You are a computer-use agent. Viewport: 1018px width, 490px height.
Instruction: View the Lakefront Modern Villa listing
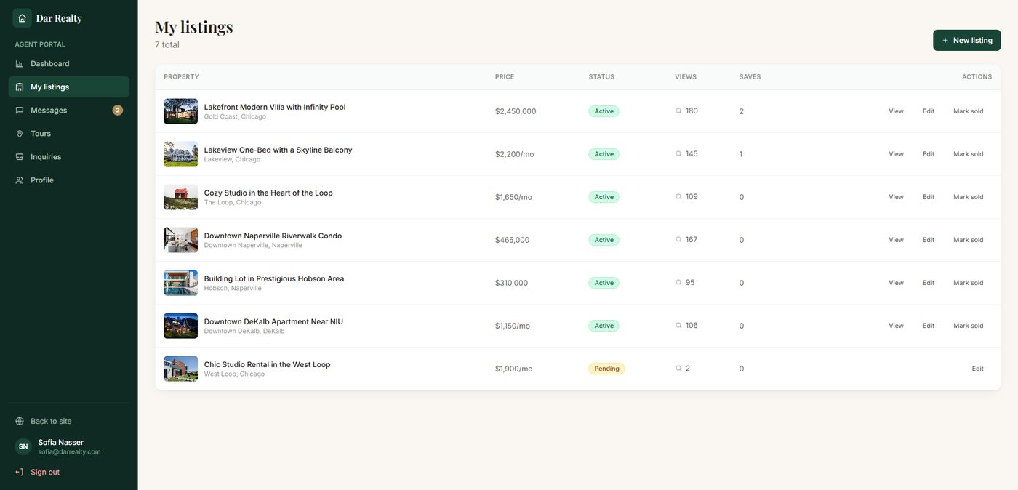tap(896, 111)
